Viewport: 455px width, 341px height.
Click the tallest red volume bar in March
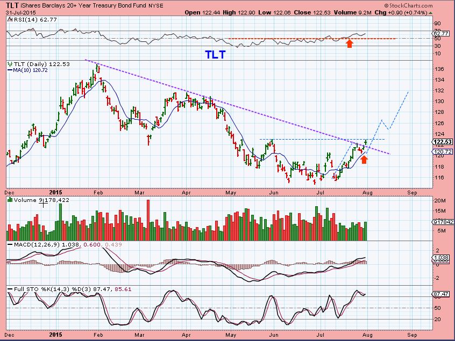point(148,220)
